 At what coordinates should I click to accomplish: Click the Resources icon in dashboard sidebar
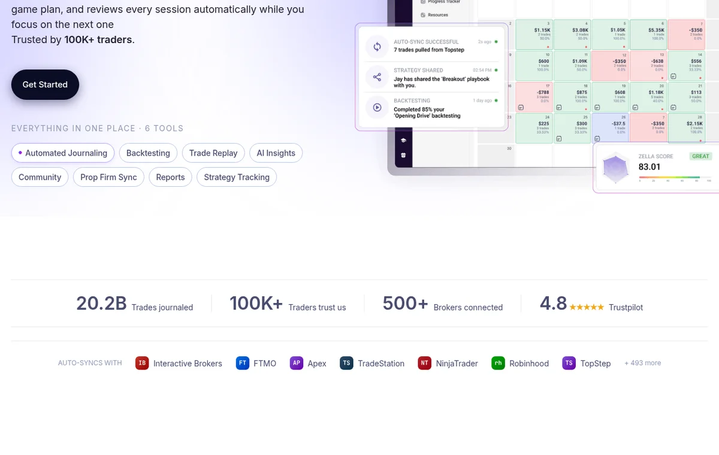423,15
